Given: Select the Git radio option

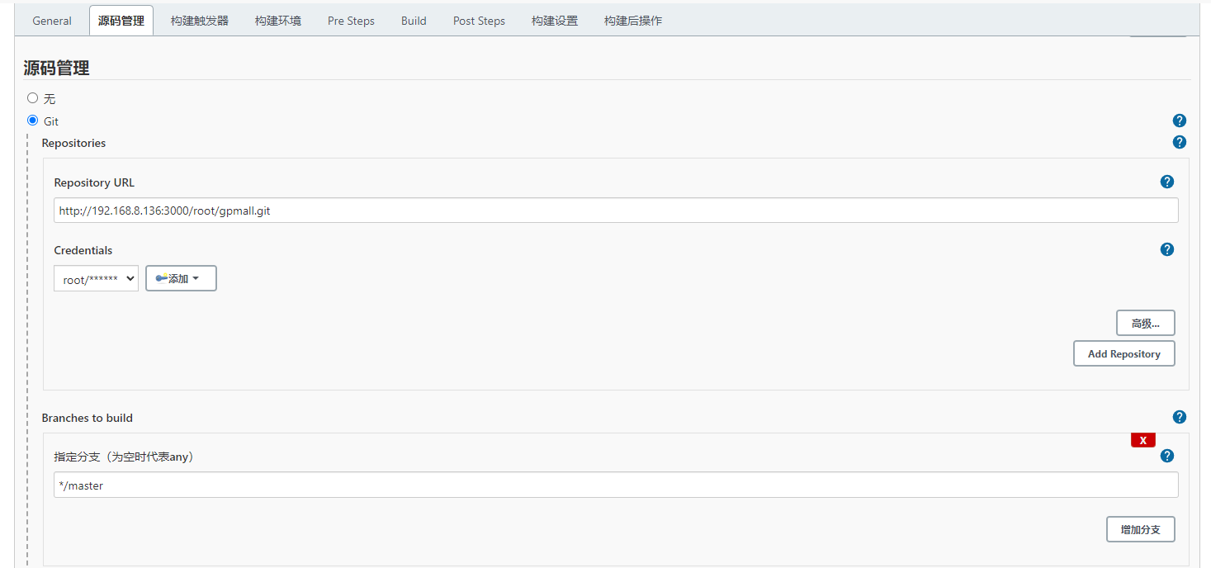Looking at the screenshot, I should [x=33, y=121].
